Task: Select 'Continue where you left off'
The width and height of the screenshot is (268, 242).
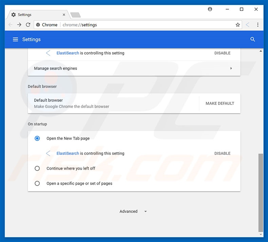Action: click(37, 168)
